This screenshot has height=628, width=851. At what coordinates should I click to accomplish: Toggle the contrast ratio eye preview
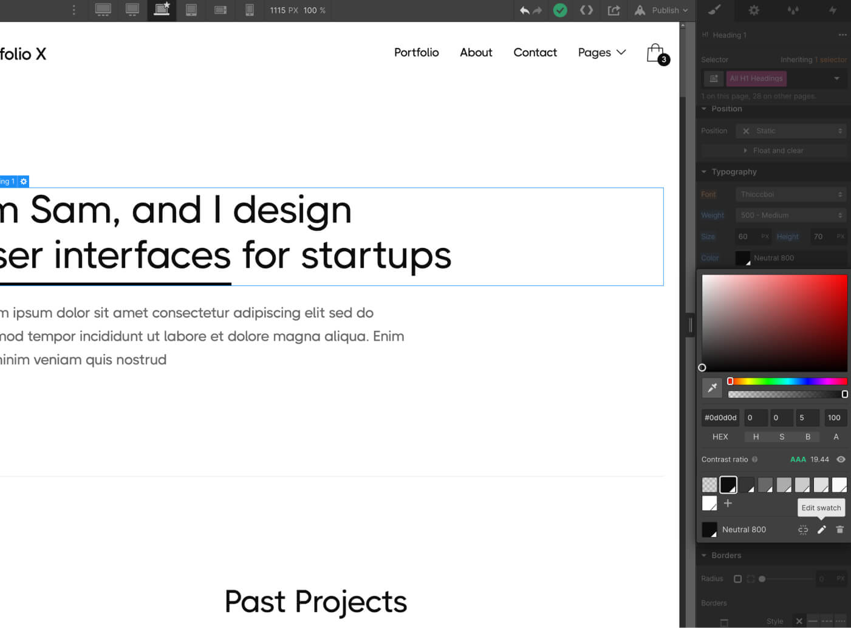841,460
